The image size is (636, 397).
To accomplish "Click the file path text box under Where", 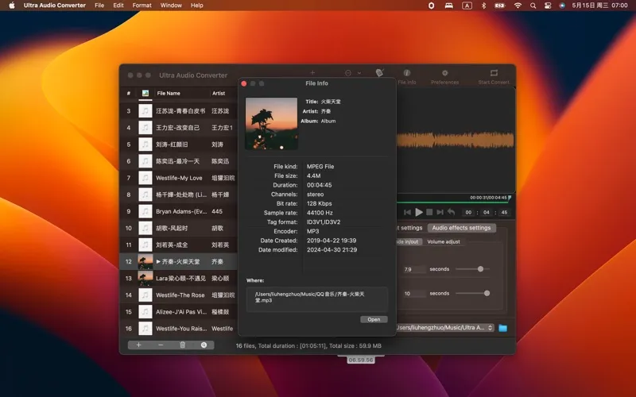I will (316, 299).
